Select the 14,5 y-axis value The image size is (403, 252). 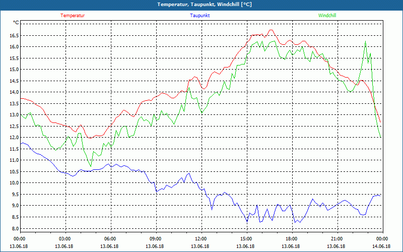[14, 81]
